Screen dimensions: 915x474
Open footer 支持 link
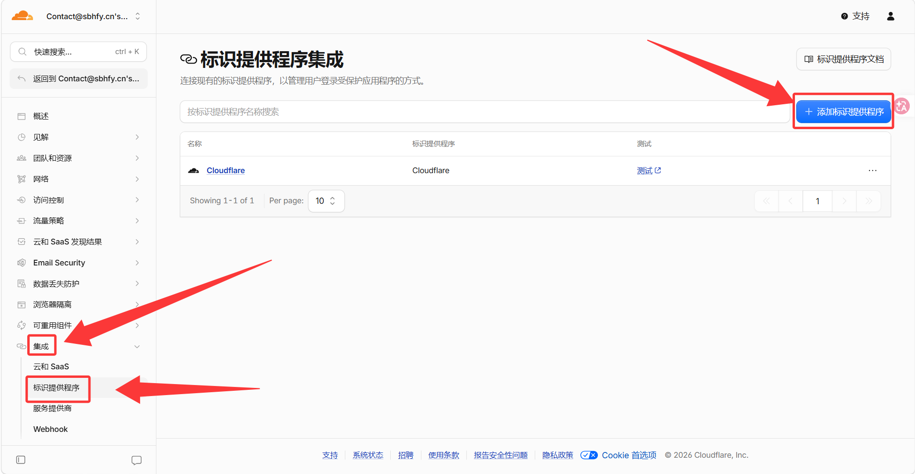330,455
